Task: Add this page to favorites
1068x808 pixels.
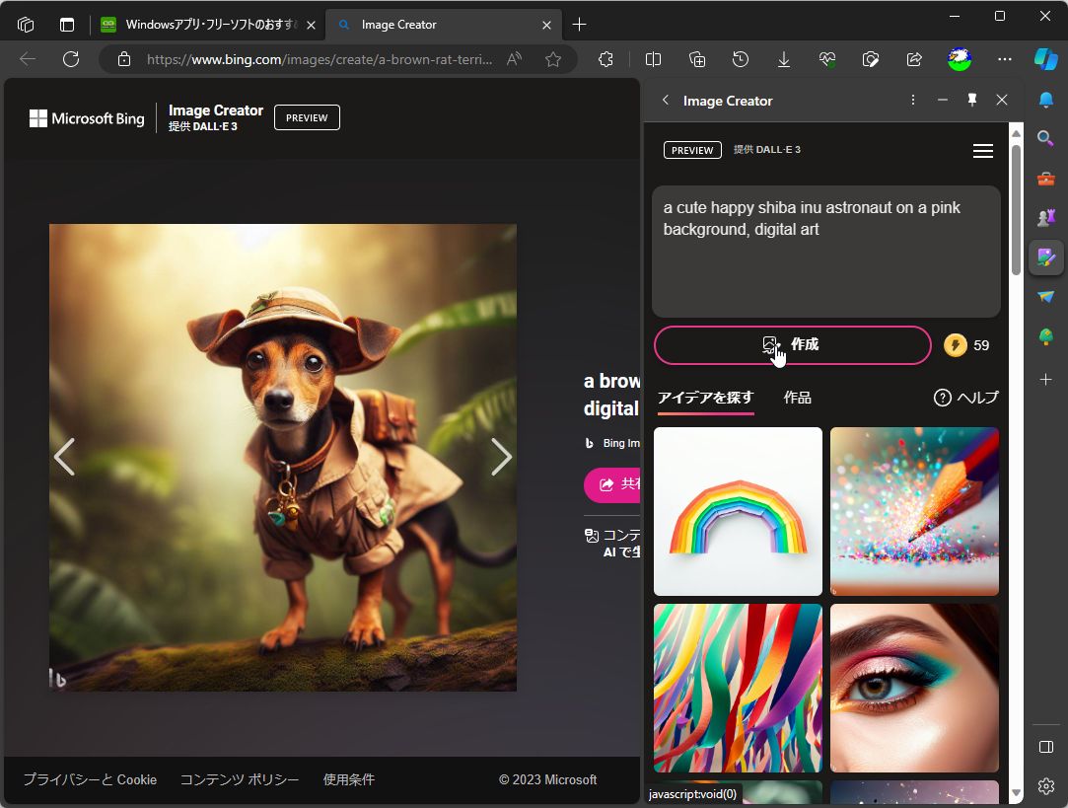Action: [553, 59]
